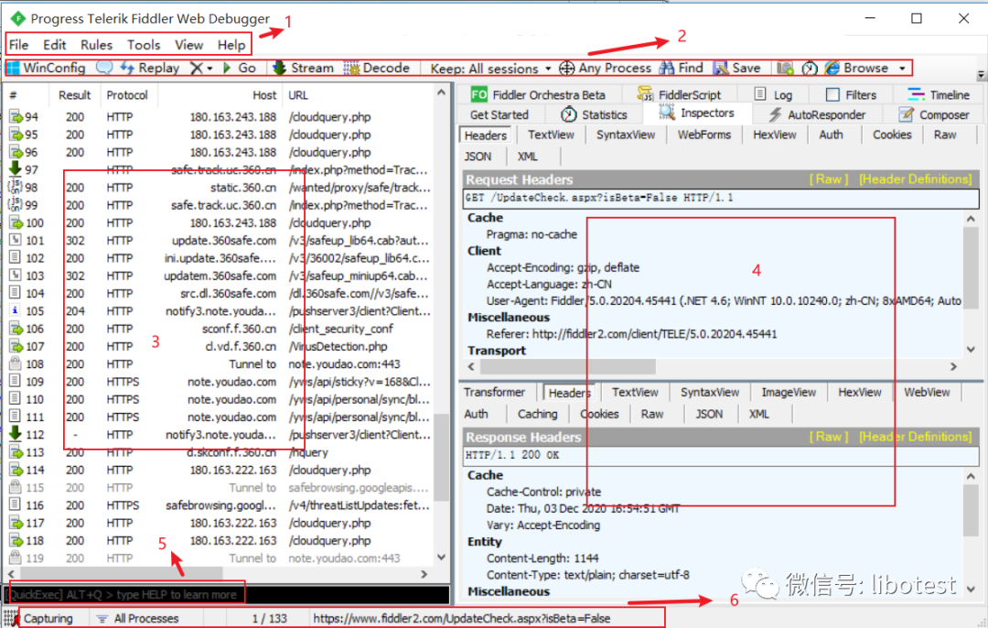The height and width of the screenshot is (628, 988).
Task: Click session list horizontal scrollbar right arrow
Action: (x=424, y=574)
